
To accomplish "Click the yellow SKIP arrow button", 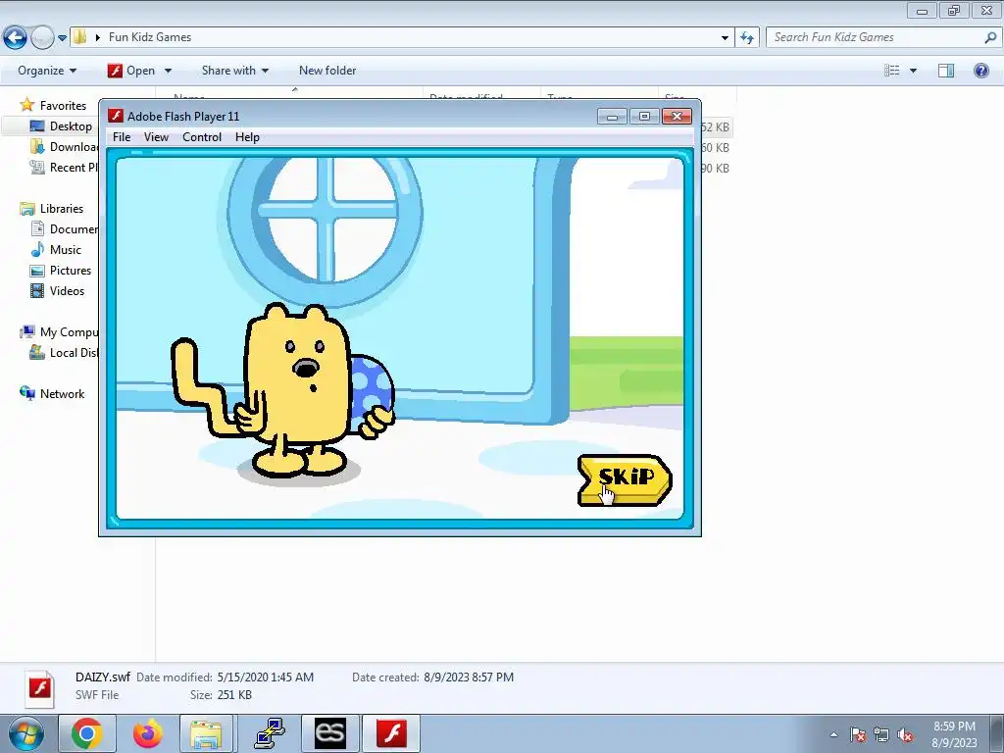I will (625, 480).
